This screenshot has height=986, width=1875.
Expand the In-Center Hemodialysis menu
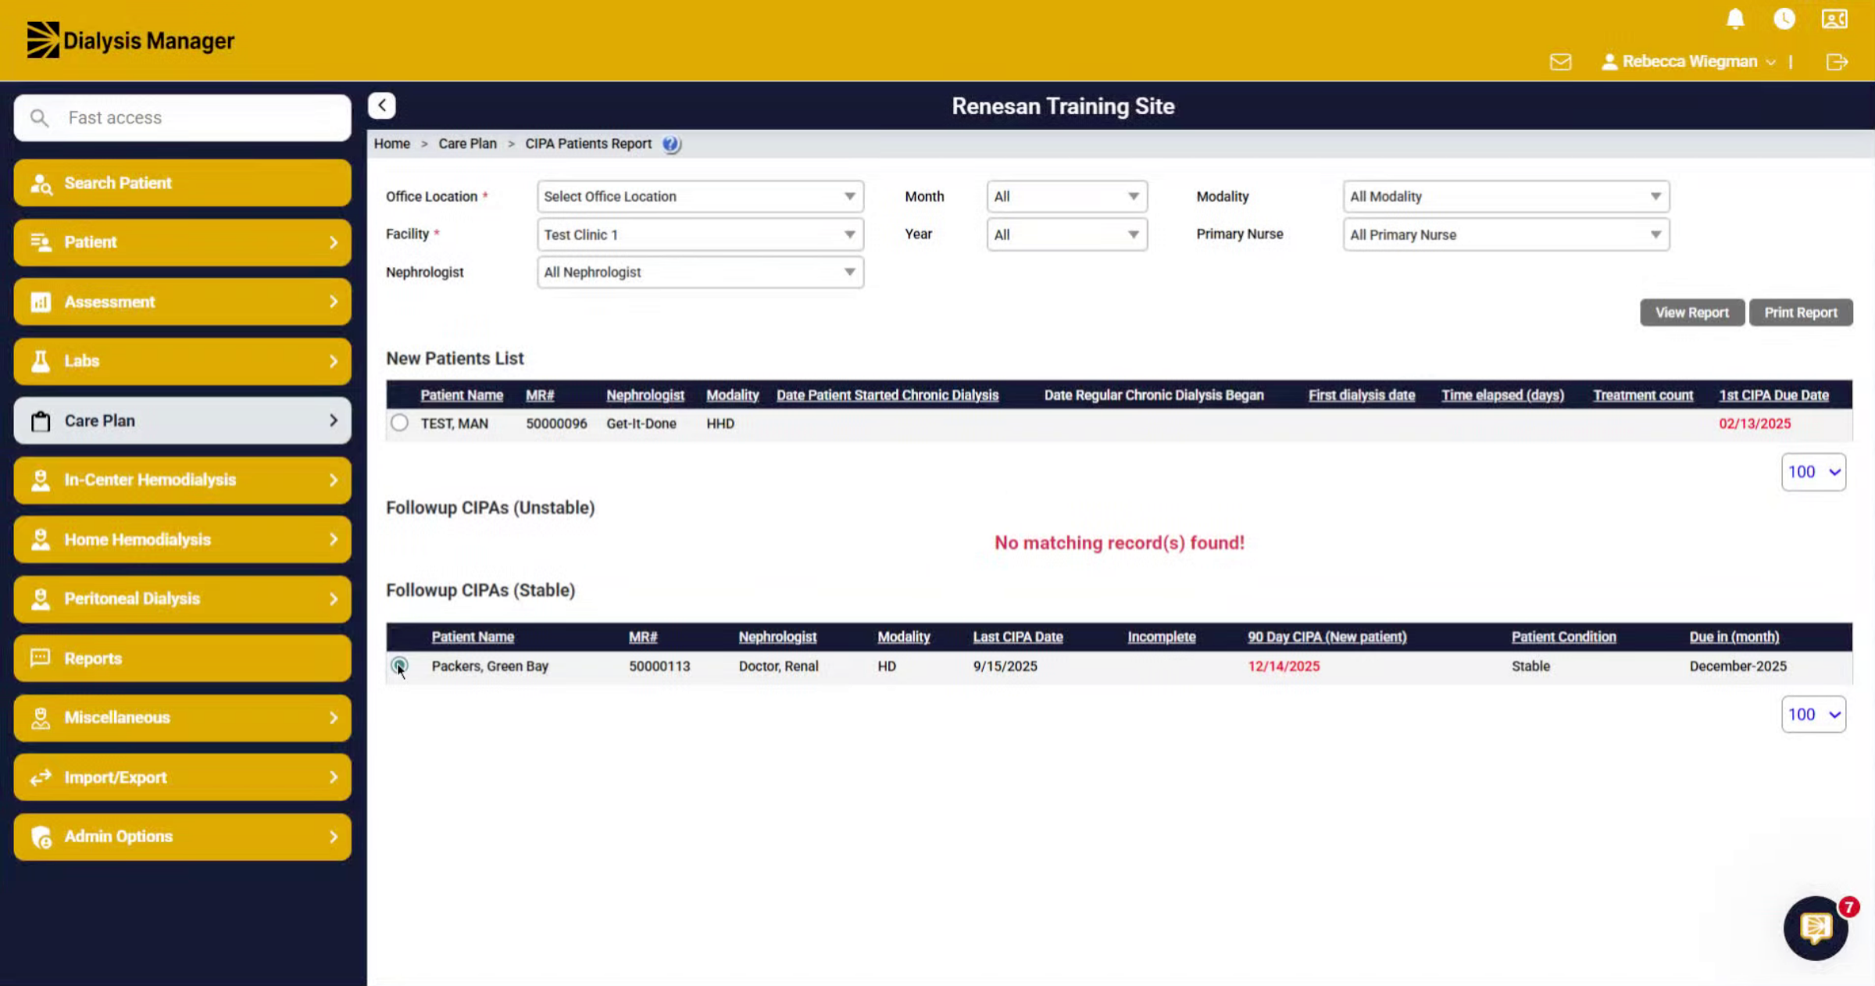(x=182, y=480)
